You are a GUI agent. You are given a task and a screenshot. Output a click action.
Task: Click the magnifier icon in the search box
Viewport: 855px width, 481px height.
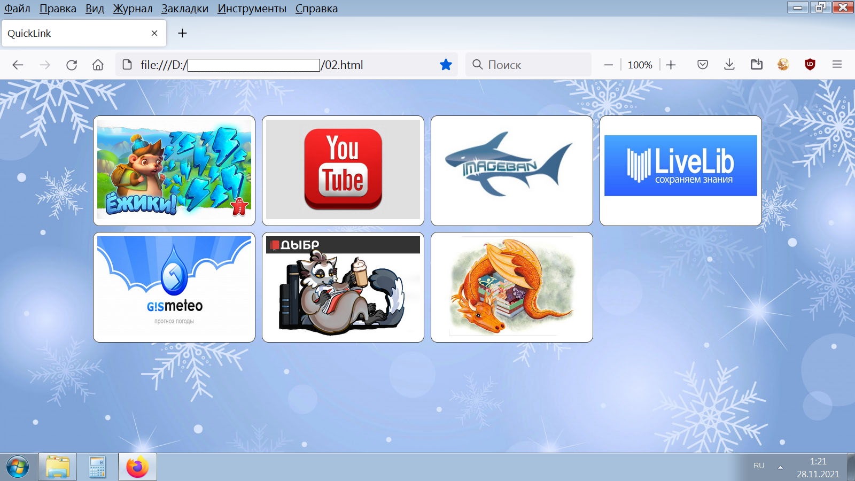pos(477,65)
